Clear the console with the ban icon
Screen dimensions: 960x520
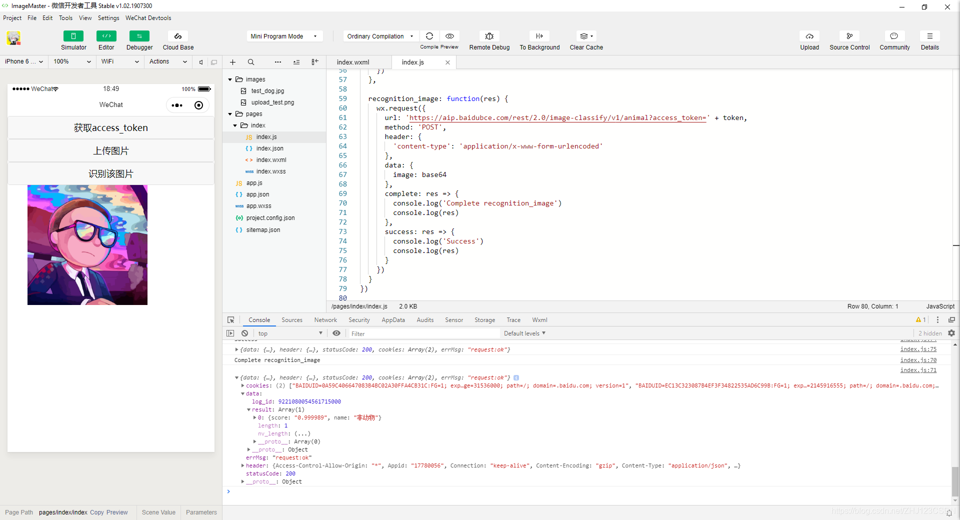click(x=244, y=333)
